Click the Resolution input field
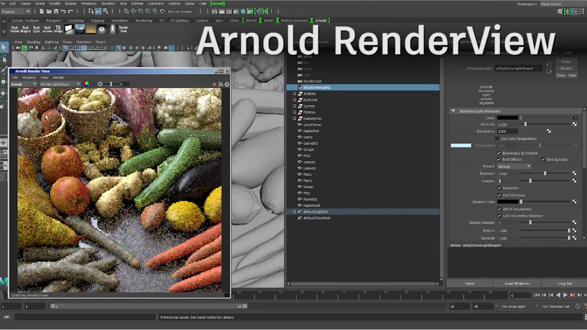The width and height of the screenshot is (587, 330). (508, 131)
